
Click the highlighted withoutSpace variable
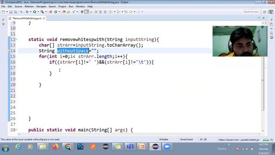73,51
